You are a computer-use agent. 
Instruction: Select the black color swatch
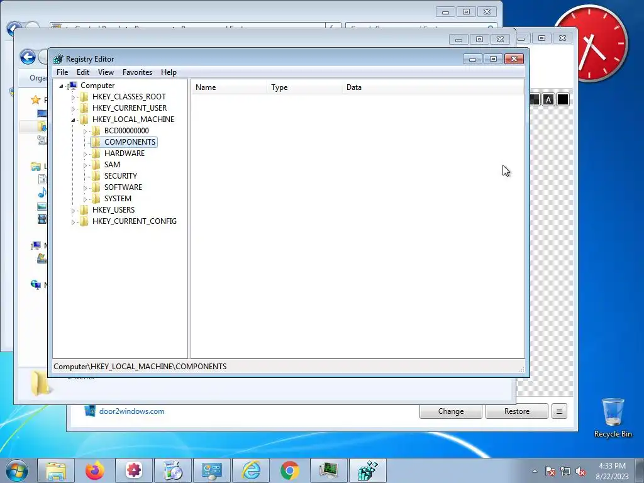(563, 99)
